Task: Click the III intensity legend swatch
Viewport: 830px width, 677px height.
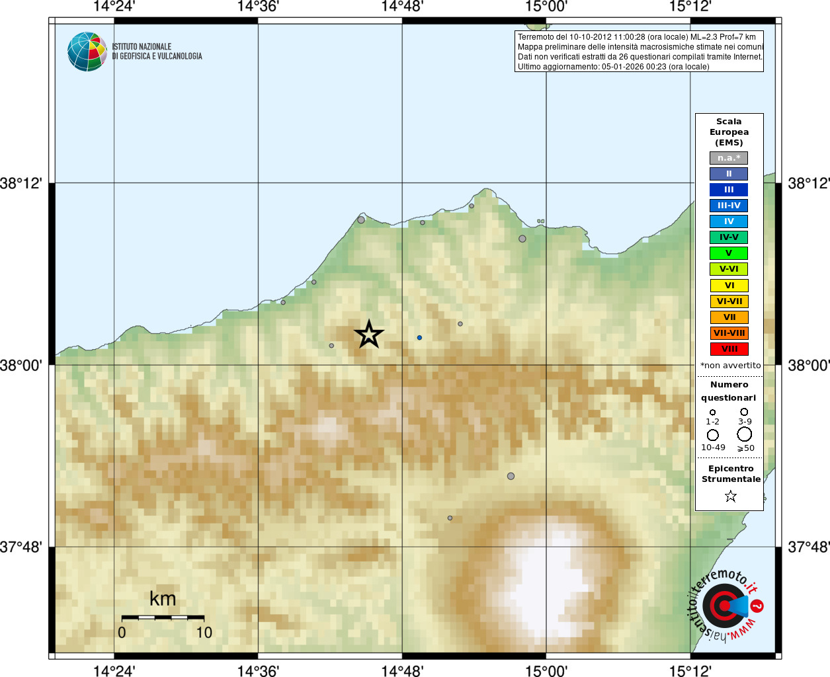Action: pyautogui.click(x=729, y=190)
